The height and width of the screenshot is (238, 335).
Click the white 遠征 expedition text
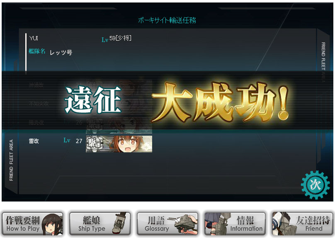(93, 100)
